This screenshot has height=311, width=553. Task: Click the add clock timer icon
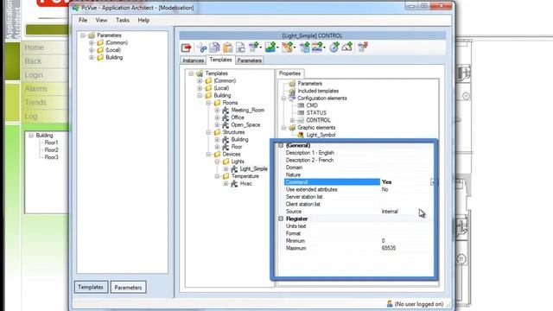tap(334, 48)
